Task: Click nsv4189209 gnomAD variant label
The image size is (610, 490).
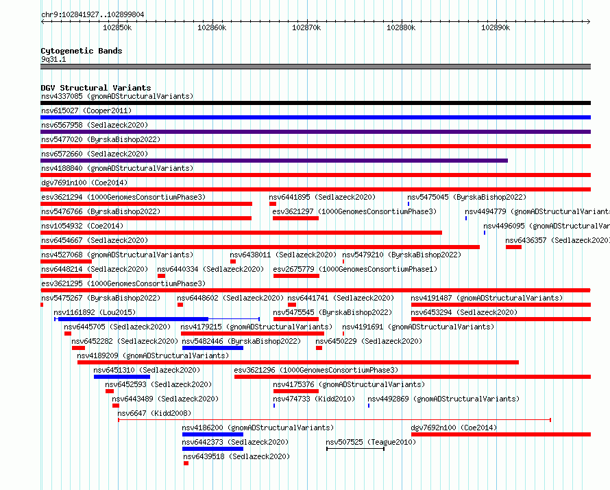Action: [x=152, y=355]
